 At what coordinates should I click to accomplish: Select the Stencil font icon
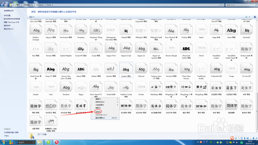tap(81, 68)
